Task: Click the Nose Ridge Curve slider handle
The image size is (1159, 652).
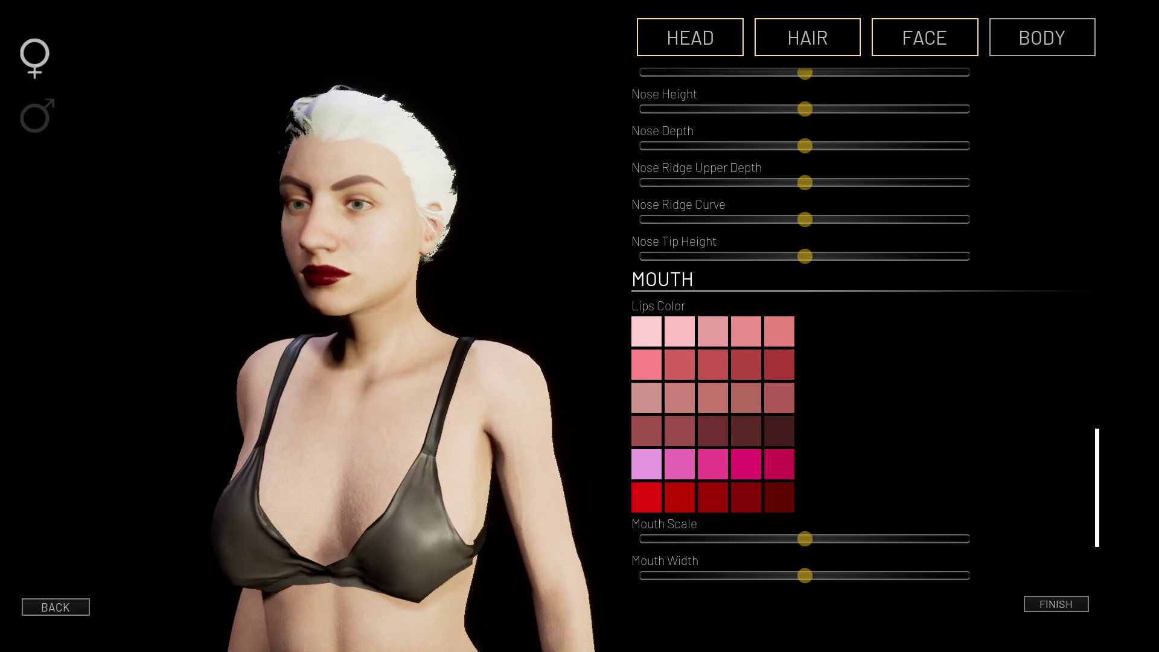Action: pyautogui.click(x=805, y=220)
